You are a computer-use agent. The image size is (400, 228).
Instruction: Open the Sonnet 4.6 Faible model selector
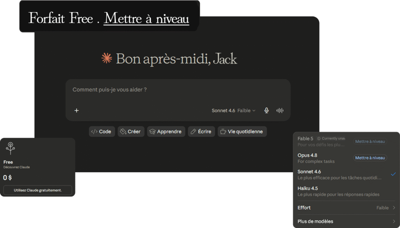coord(234,110)
